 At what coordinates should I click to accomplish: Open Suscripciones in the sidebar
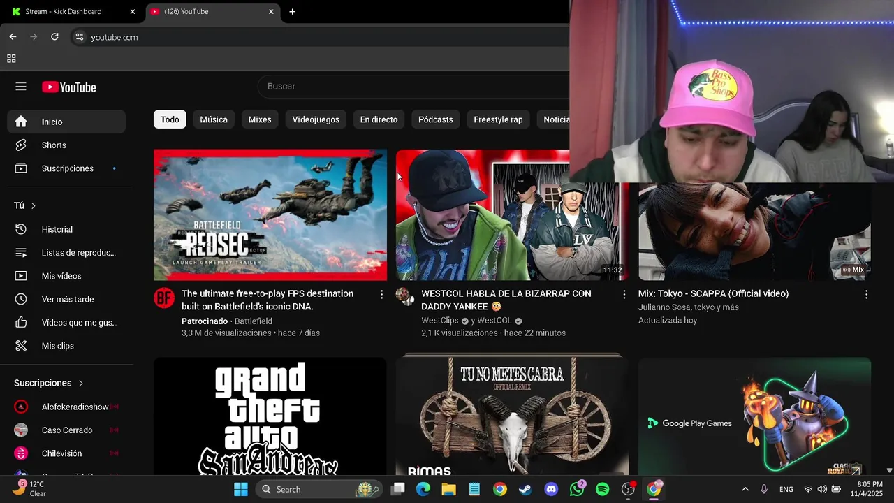pyautogui.click(x=66, y=168)
